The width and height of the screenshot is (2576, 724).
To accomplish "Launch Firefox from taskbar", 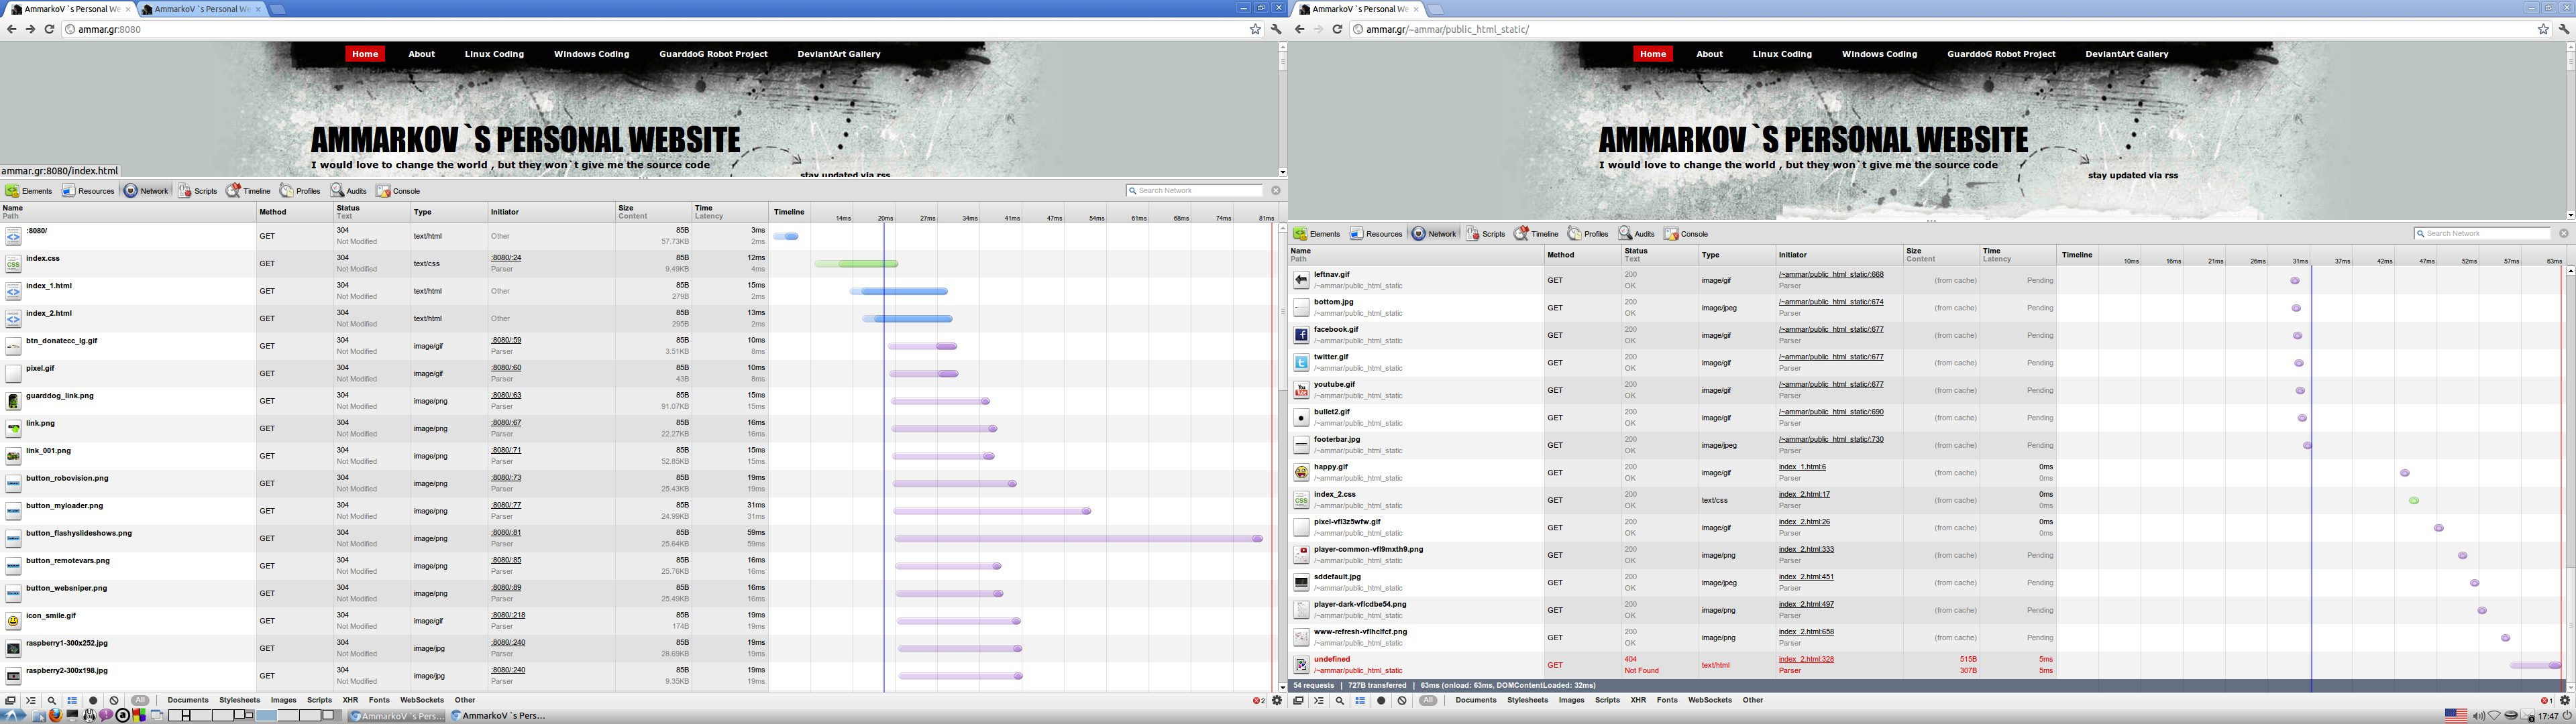I will click(56, 715).
